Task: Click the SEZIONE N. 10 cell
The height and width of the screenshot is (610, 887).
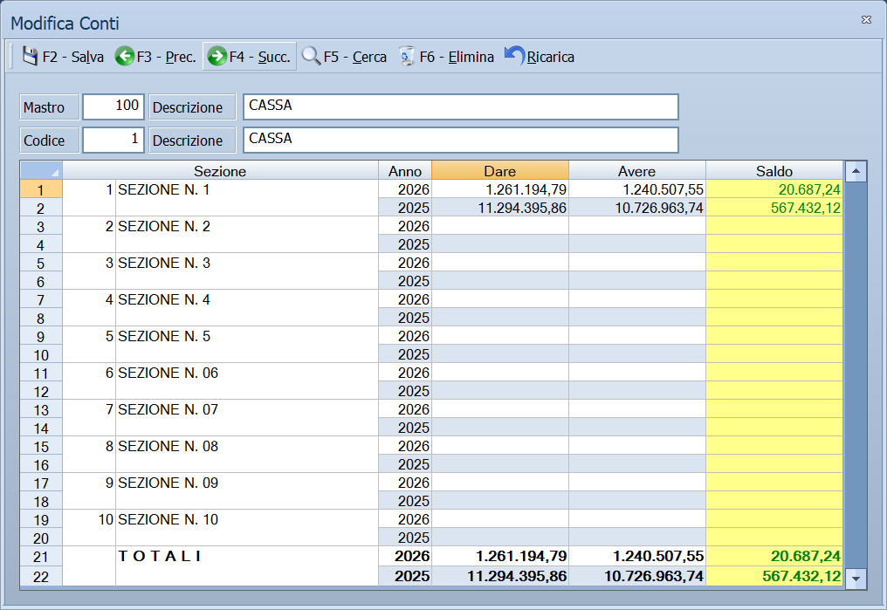Action: coord(247,528)
